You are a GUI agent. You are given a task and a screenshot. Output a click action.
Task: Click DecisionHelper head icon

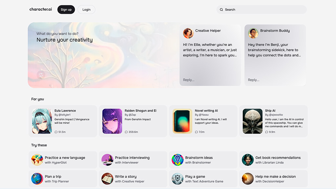click(x=248, y=179)
